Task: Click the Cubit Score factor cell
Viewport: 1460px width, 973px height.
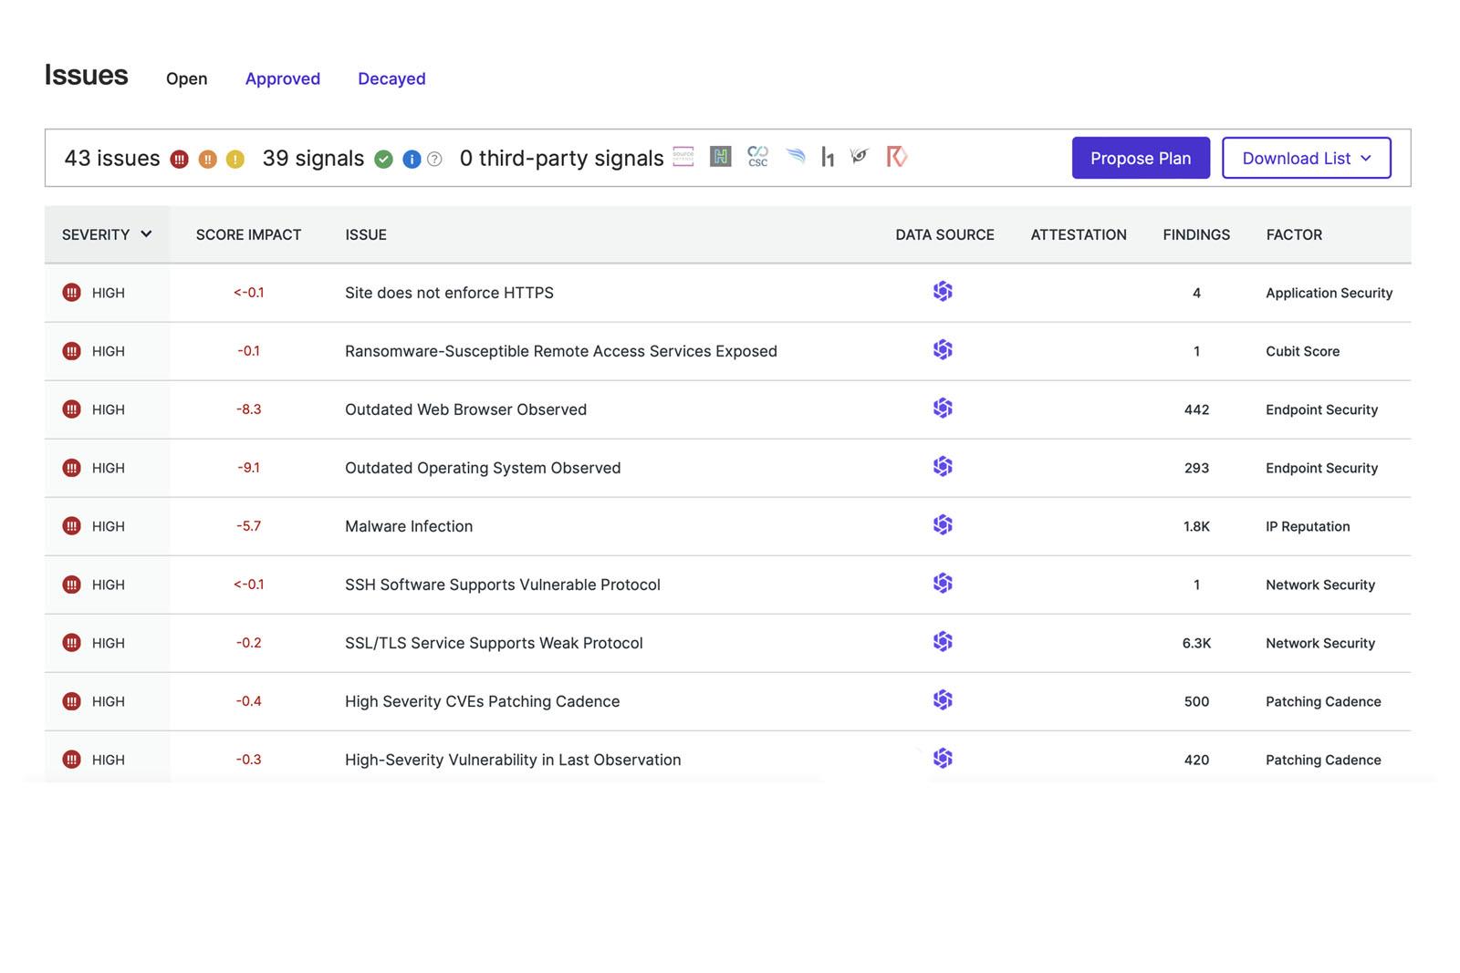Action: click(1302, 351)
